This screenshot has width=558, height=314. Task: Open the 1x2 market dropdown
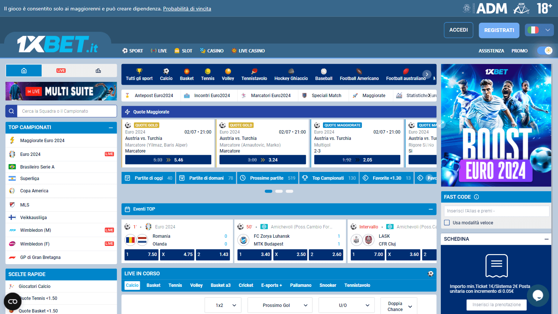pos(223,305)
